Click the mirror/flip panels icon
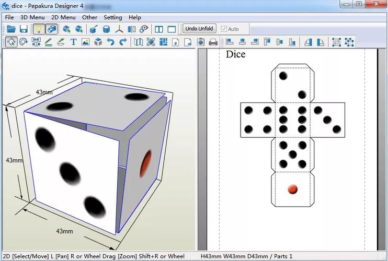The height and width of the screenshot is (261, 388). (131, 29)
